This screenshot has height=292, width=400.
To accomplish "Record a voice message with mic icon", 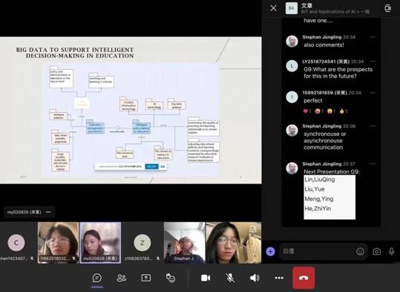I will [x=392, y=252].
